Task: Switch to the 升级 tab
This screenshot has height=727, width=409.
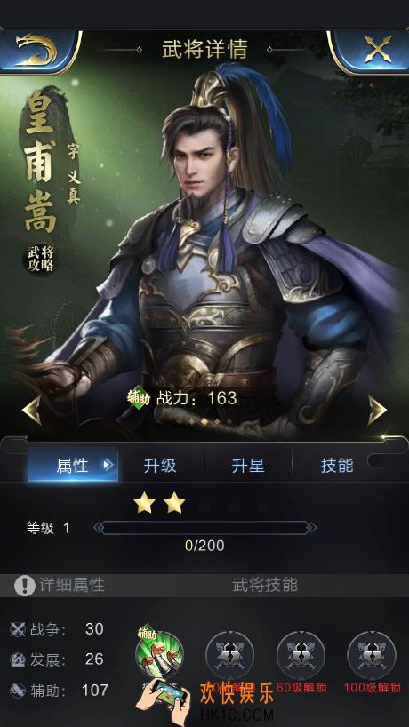Action: (x=160, y=466)
